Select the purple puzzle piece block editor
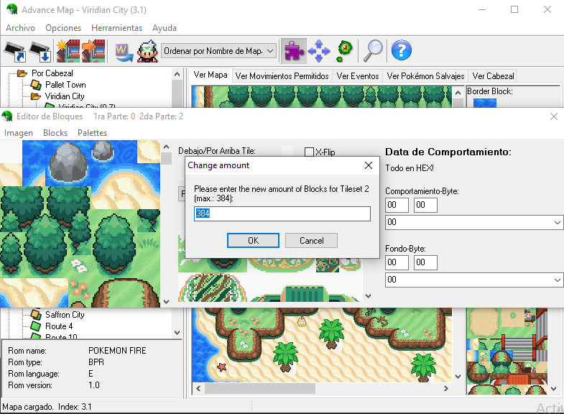 click(293, 51)
